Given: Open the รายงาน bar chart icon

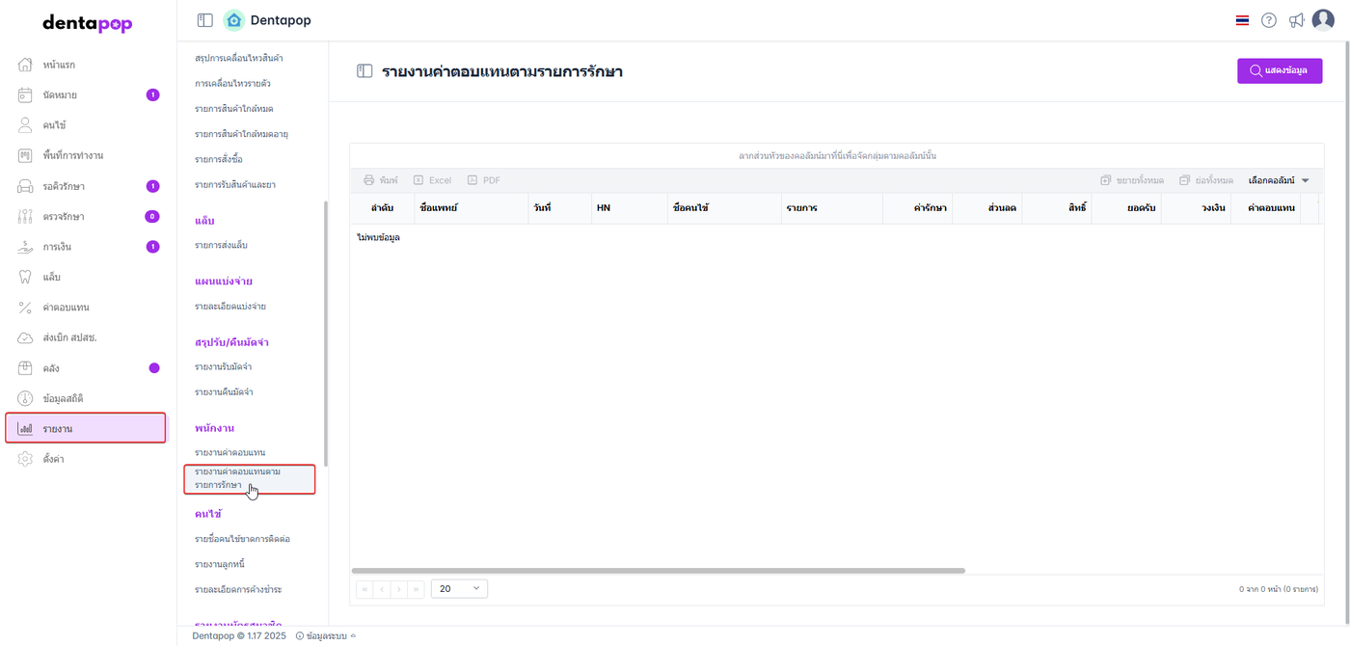Looking at the screenshot, I should pos(26,428).
